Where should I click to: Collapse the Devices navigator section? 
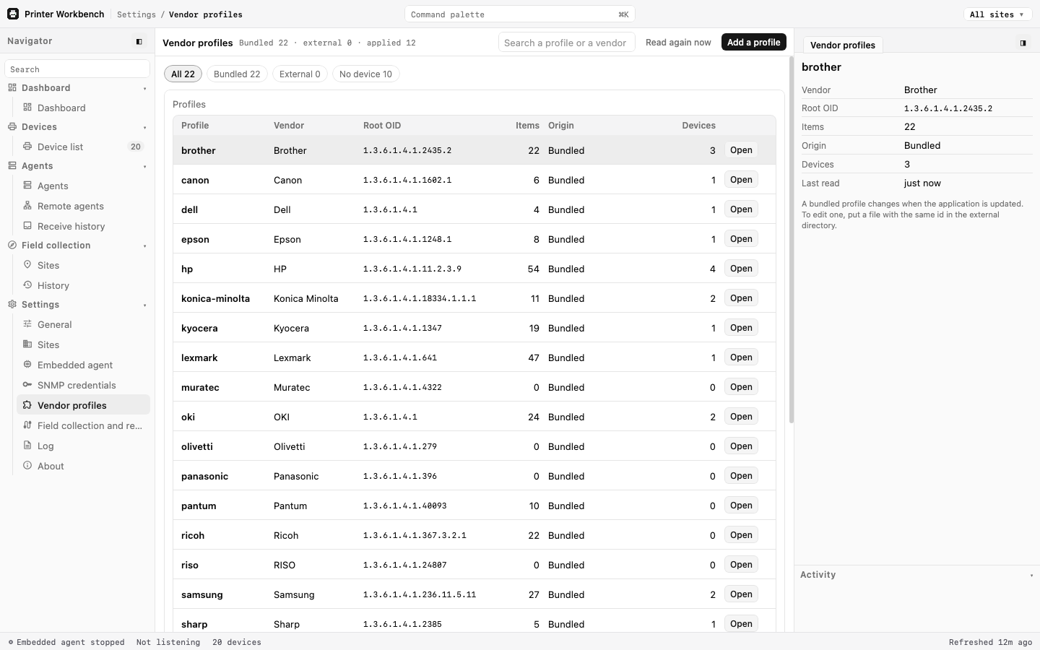coord(144,128)
